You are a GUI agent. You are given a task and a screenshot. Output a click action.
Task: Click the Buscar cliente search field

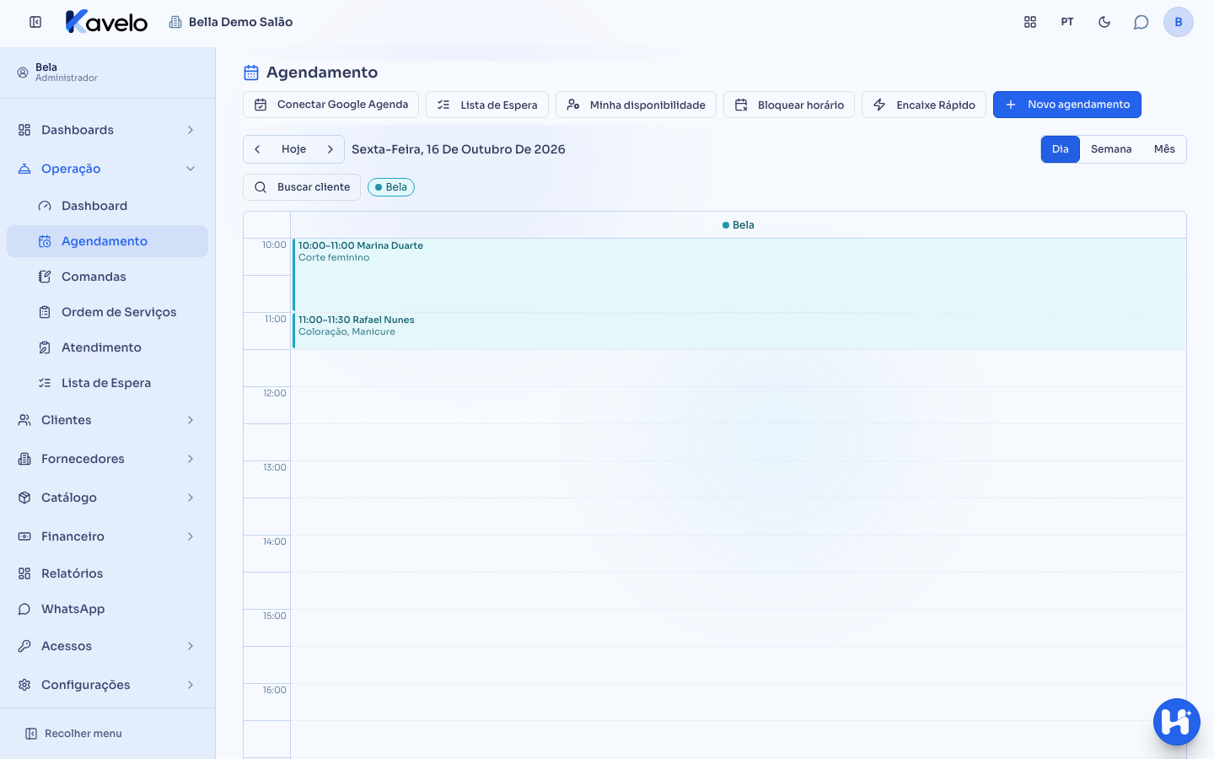[x=302, y=187]
